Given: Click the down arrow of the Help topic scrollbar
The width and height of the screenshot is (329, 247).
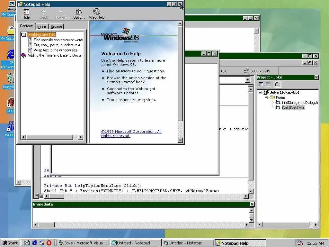Looking at the screenshot, I should click(x=180, y=140).
